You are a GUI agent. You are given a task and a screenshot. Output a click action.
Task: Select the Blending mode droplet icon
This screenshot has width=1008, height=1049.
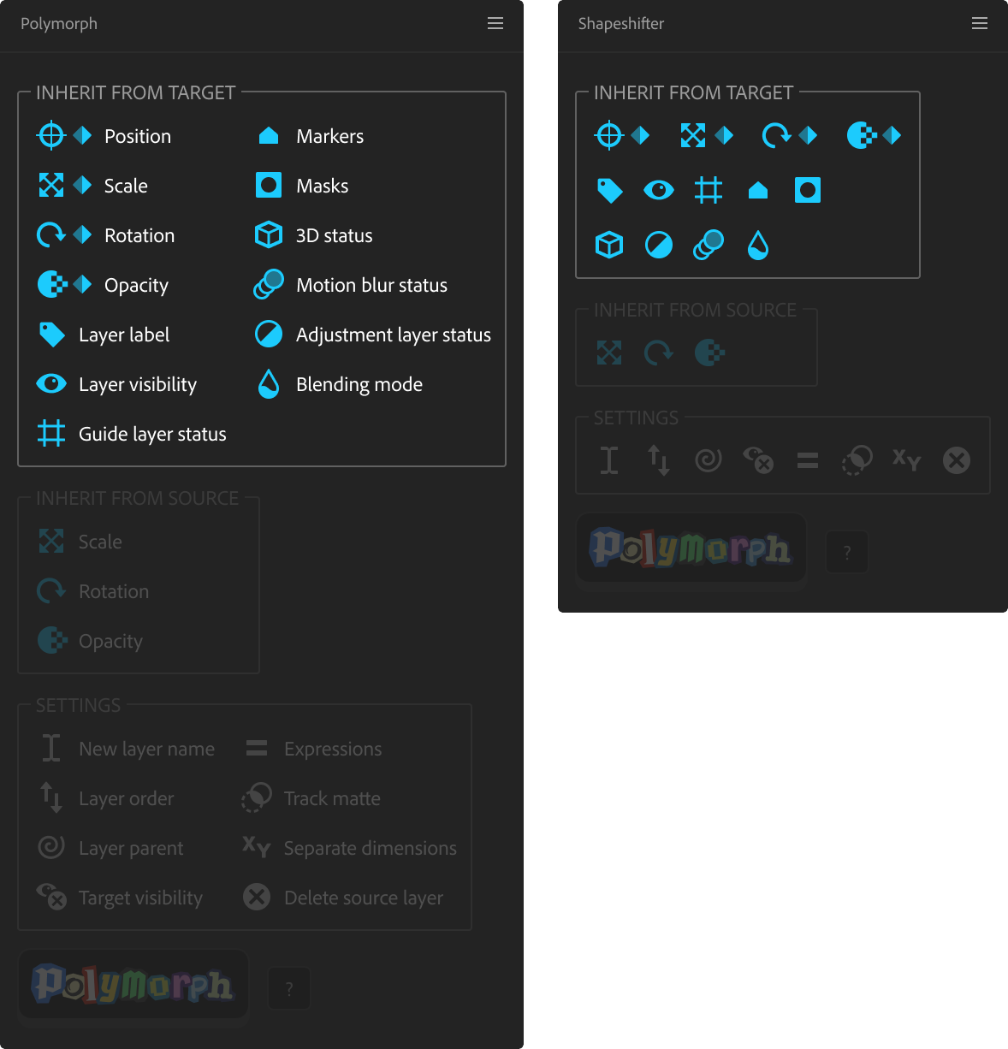[268, 384]
